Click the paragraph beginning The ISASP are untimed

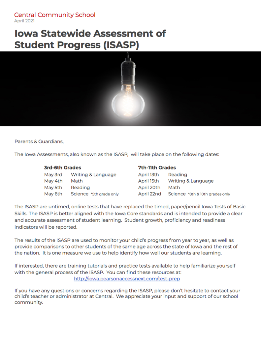point(130,217)
